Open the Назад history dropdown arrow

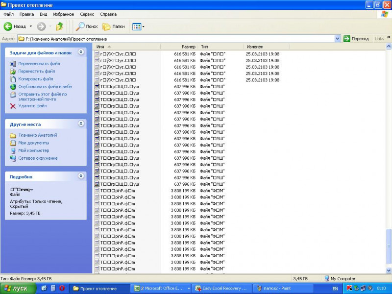click(x=31, y=26)
